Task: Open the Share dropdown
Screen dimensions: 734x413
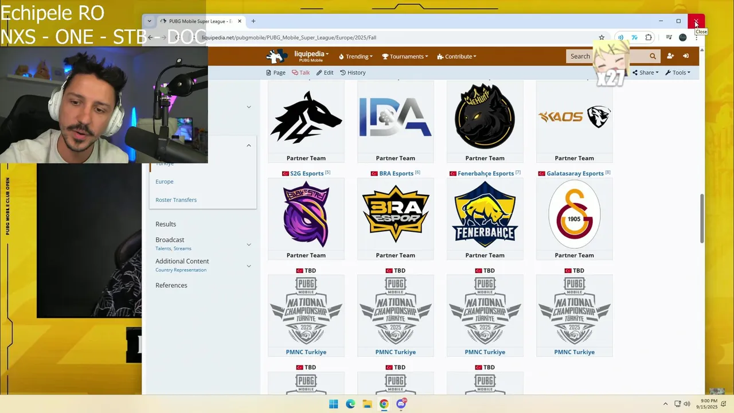Action: coord(646,72)
